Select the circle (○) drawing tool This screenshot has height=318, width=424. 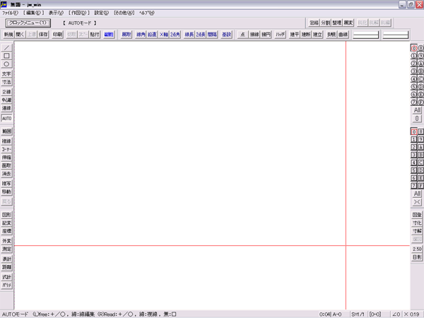(x=6, y=64)
